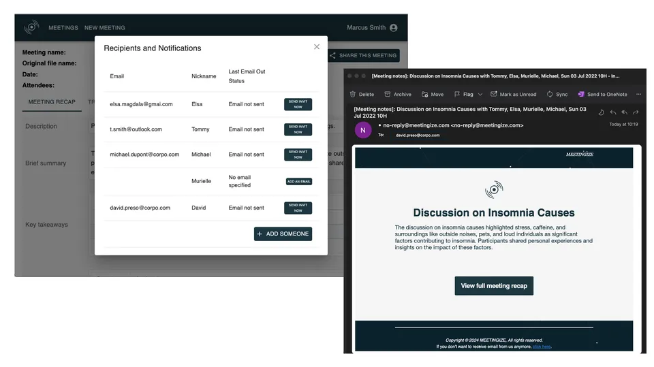Click the Marcus Smith user name
This screenshot has width=654, height=367.
coord(367,27)
